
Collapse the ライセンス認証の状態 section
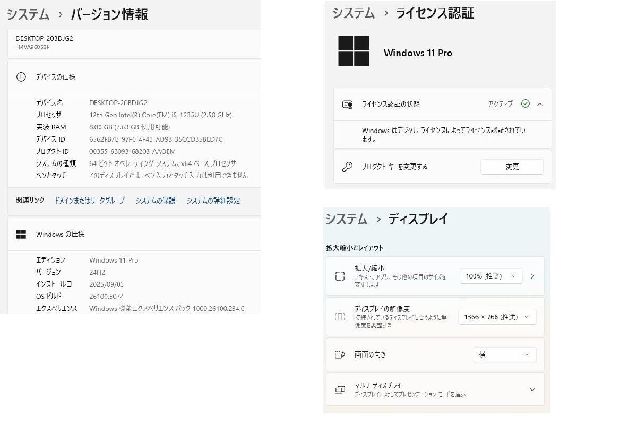(x=540, y=104)
